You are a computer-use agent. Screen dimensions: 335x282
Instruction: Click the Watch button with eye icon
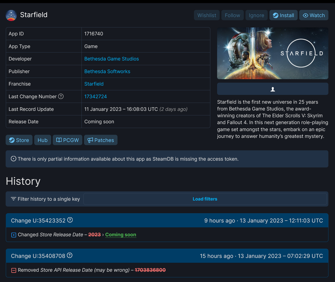[314, 15]
